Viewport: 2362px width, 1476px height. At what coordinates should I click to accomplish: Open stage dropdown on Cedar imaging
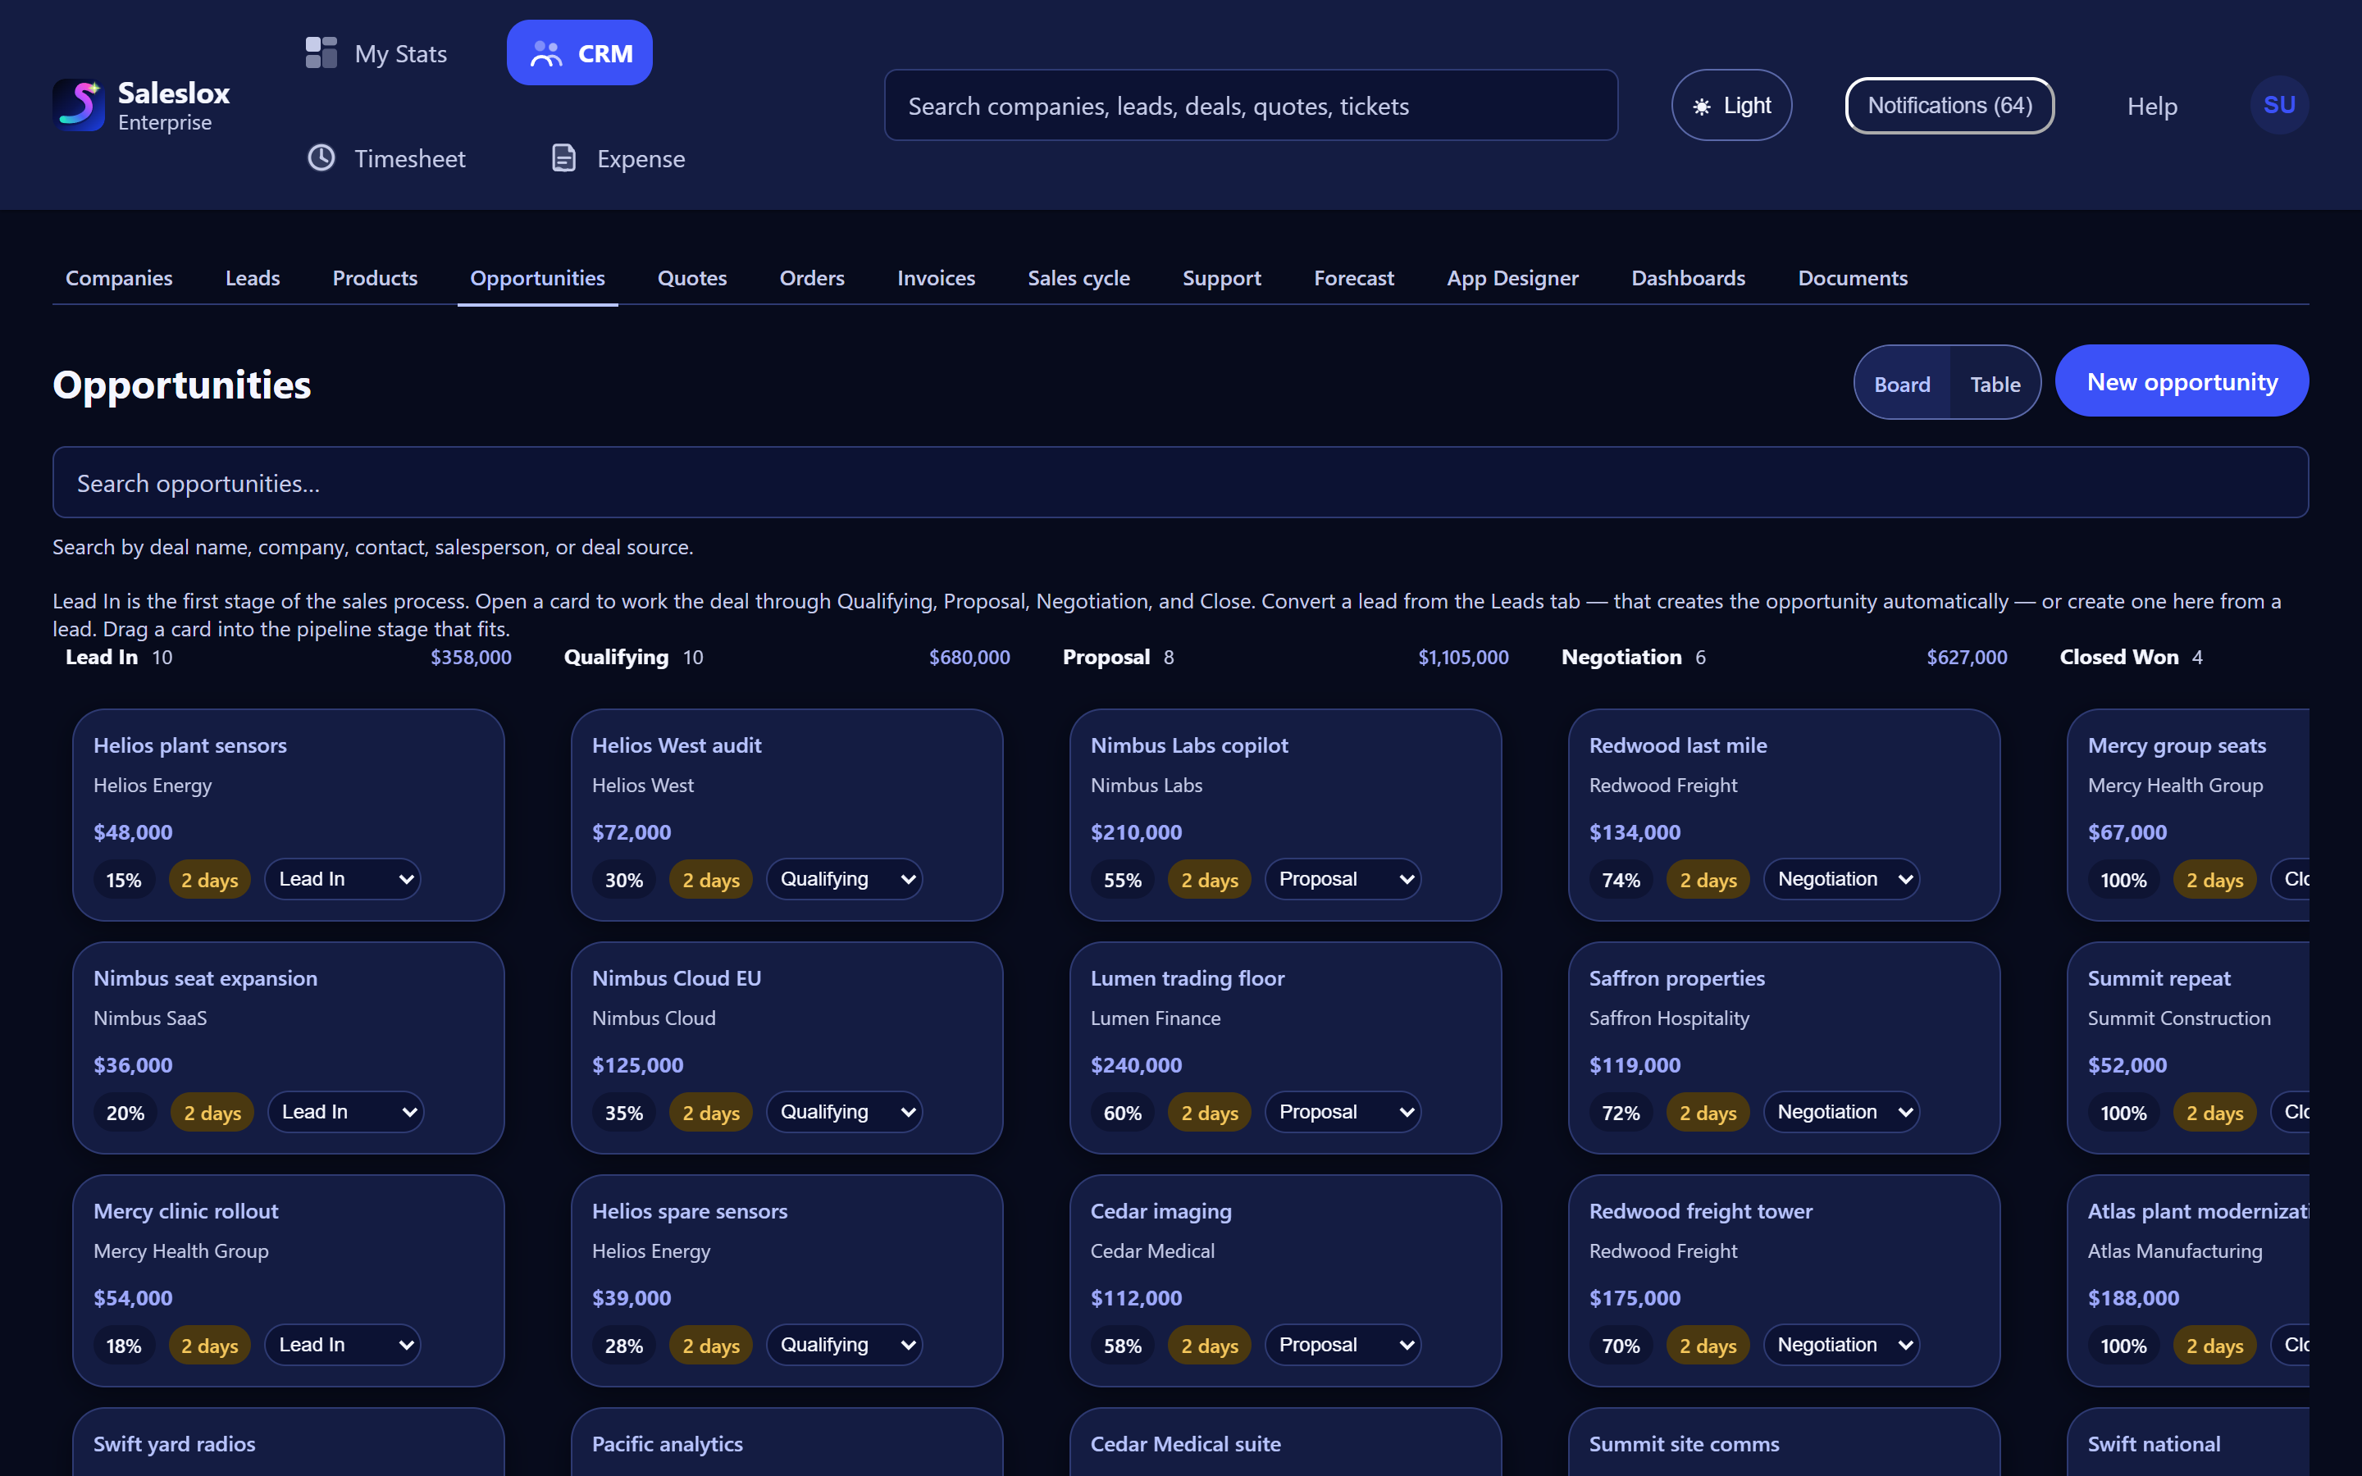1343,1345
